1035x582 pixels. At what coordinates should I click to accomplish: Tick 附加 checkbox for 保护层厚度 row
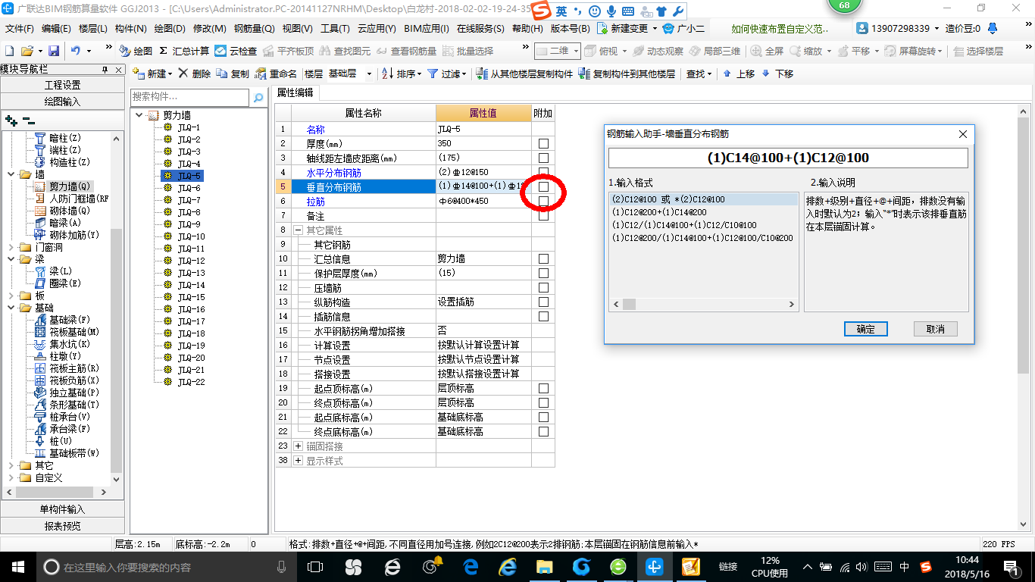pyautogui.click(x=543, y=273)
